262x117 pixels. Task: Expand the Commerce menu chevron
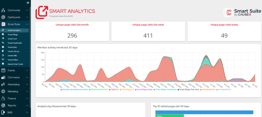(27, 78)
